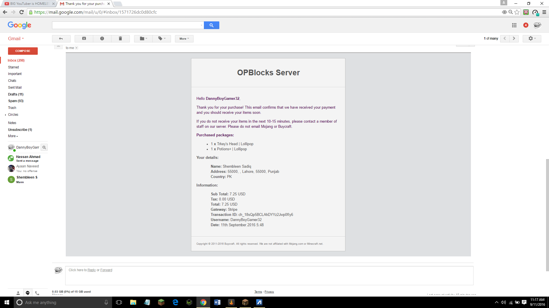Viewport: 549px width, 308px height.
Task: Delete the email with the trash icon
Action: [x=120, y=38]
